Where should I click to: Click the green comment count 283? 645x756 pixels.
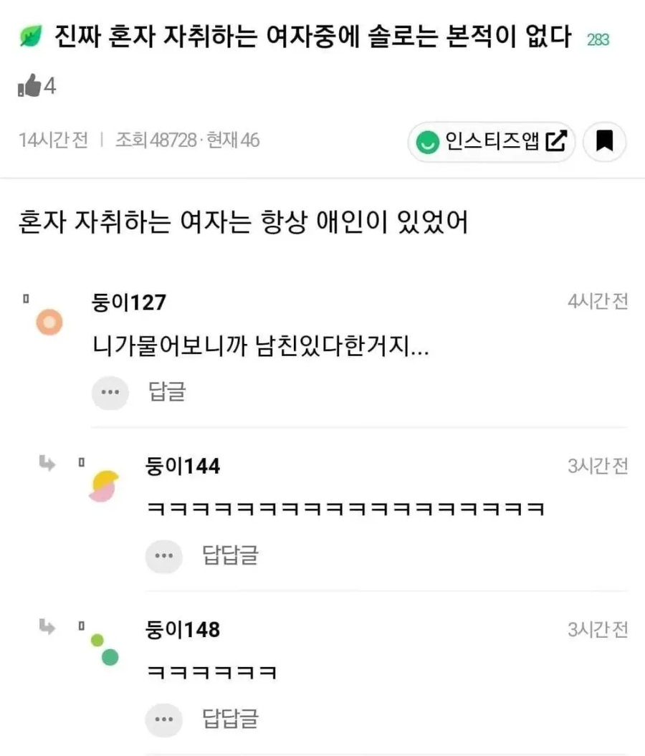pyautogui.click(x=598, y=40)
